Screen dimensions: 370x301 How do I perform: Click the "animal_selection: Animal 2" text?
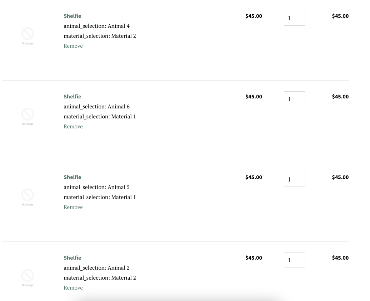[x=96, y=268]
